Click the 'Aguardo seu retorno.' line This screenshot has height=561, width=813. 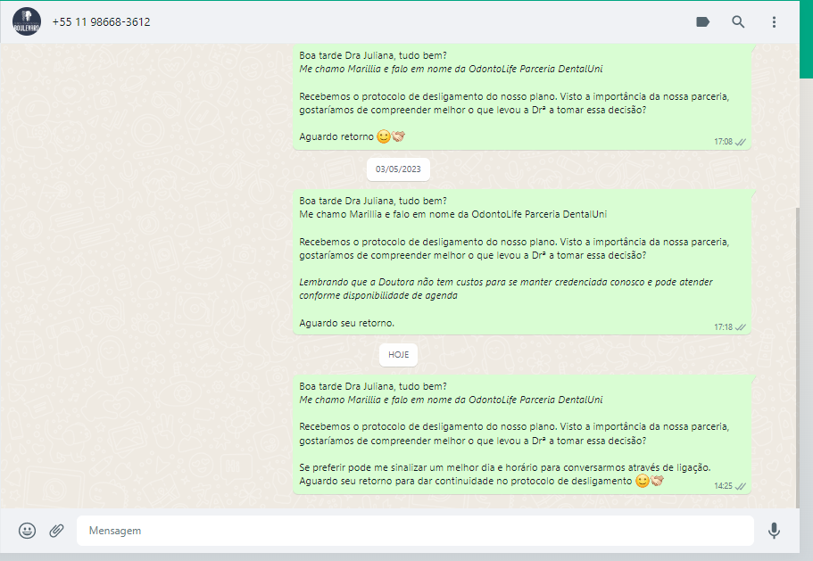pos(346,323)
